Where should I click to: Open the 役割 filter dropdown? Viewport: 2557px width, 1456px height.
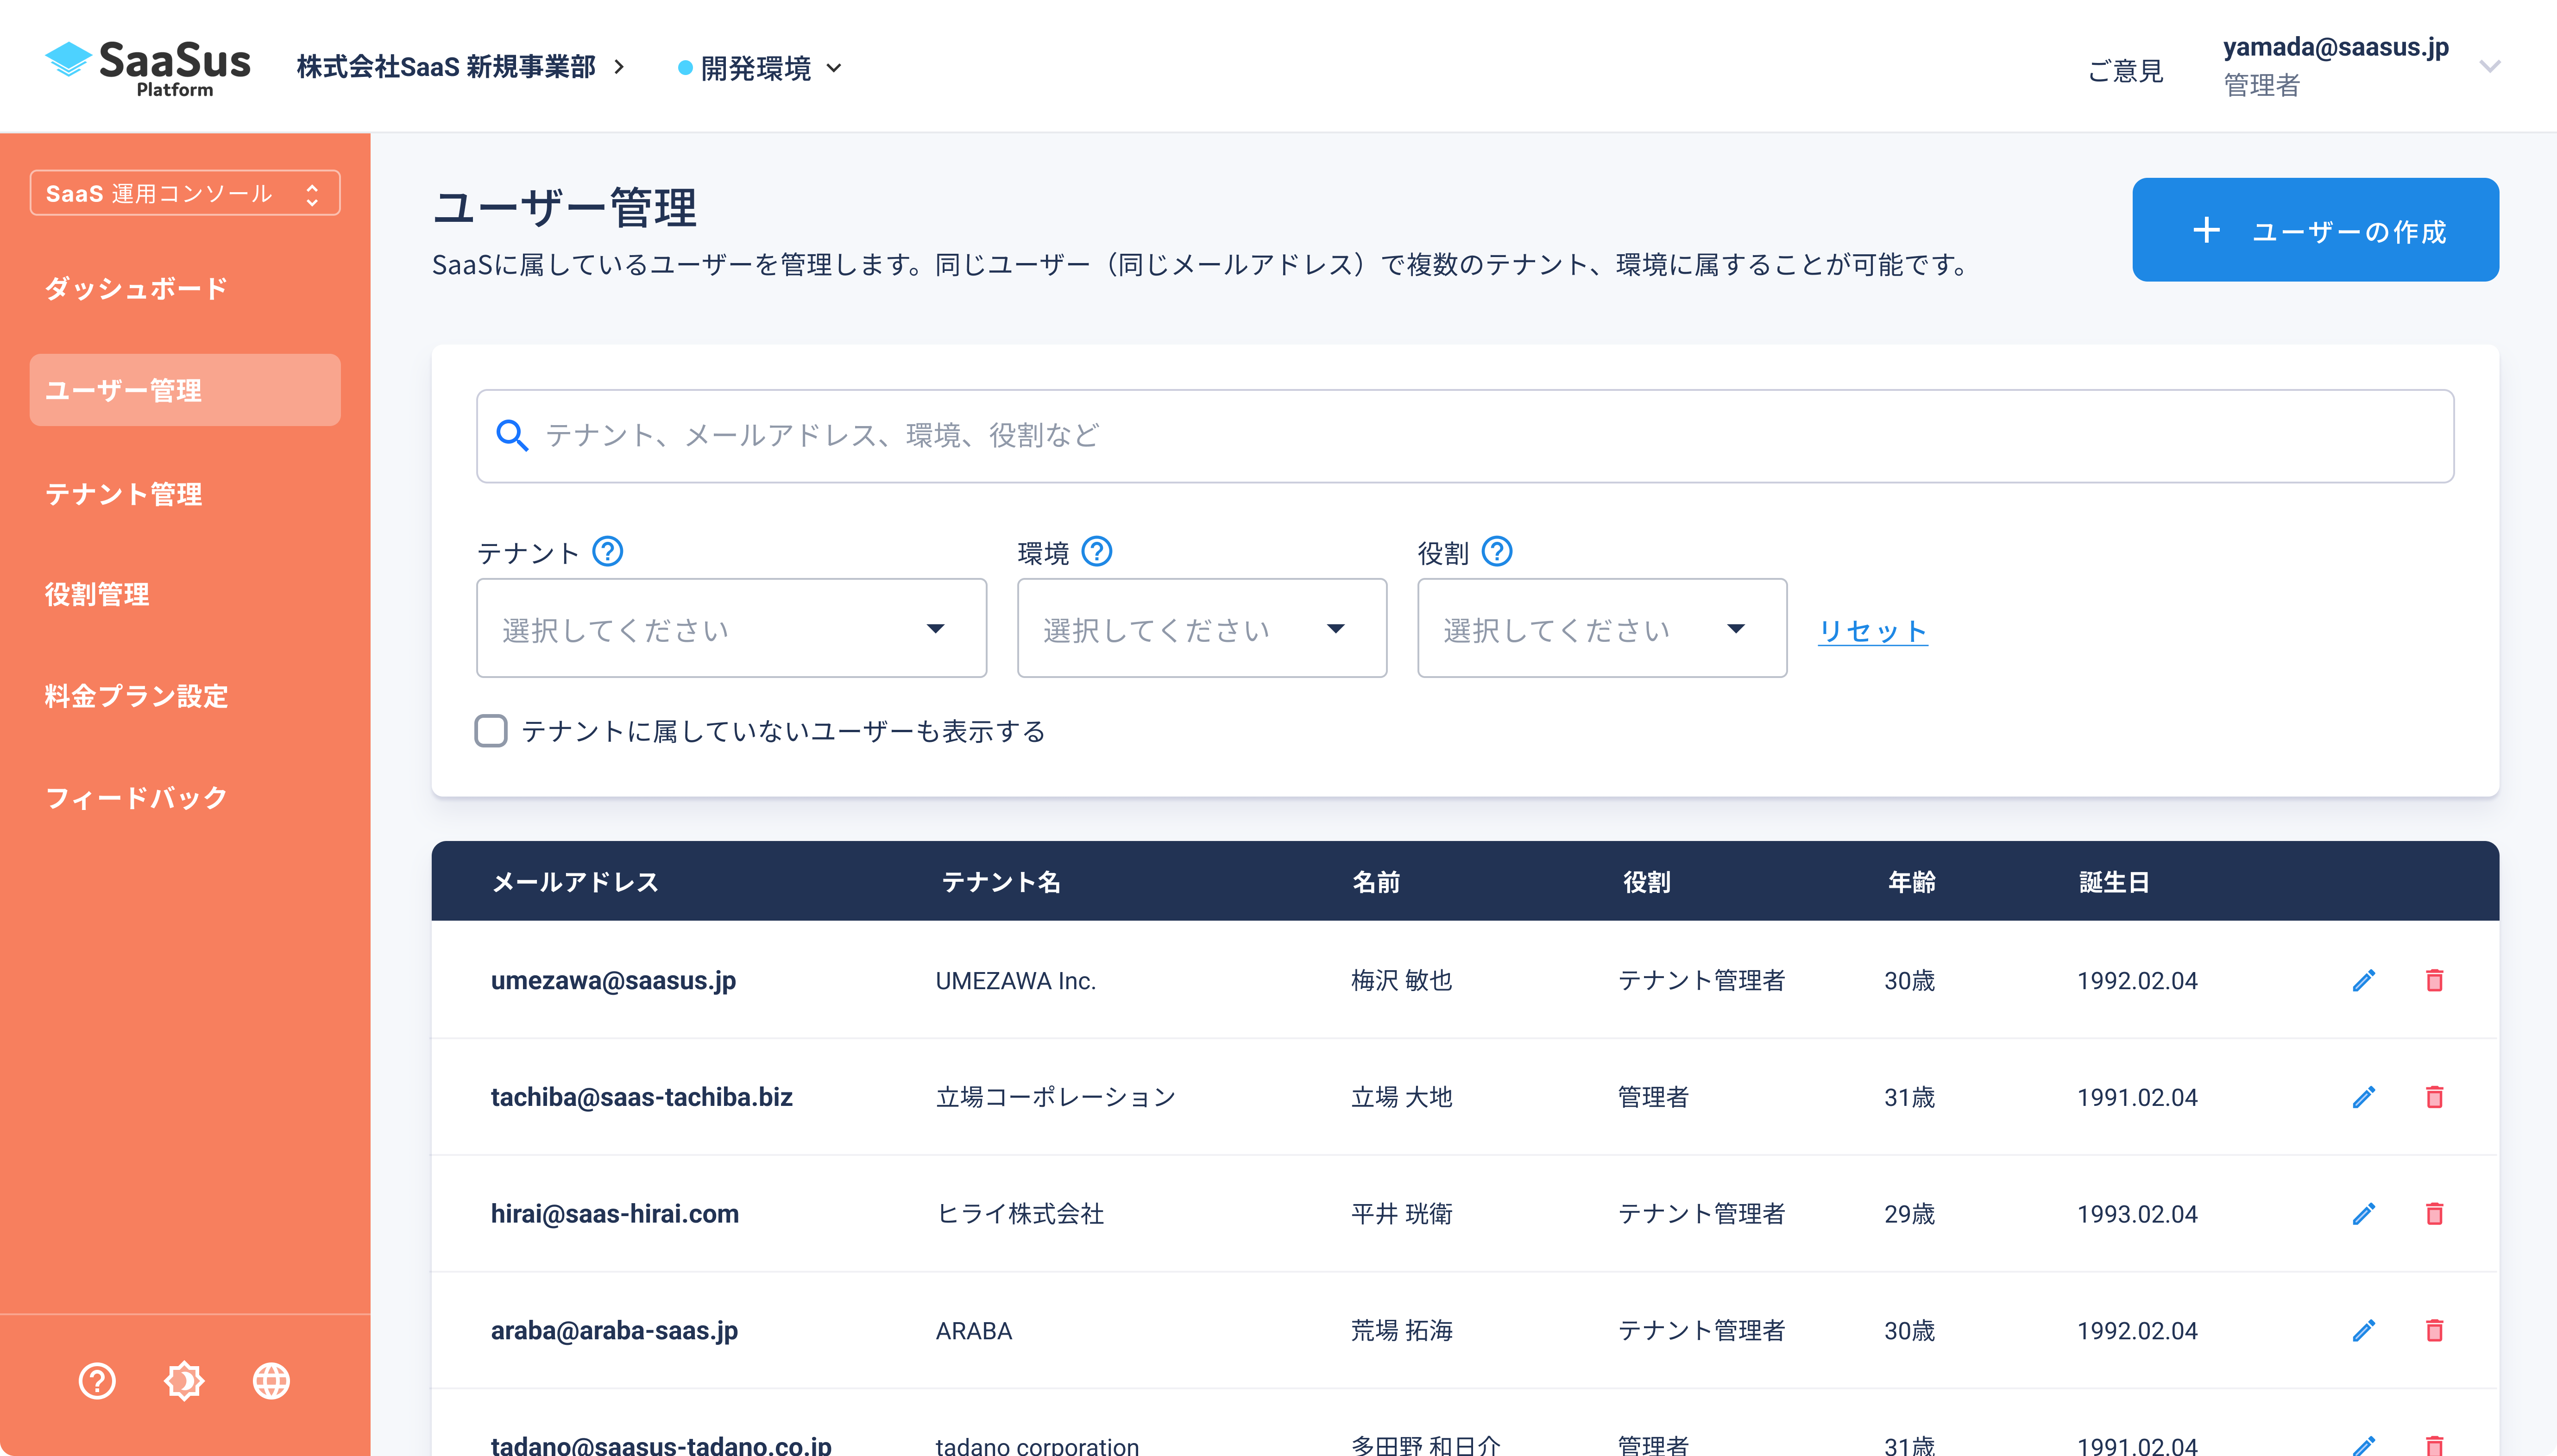1602,628
